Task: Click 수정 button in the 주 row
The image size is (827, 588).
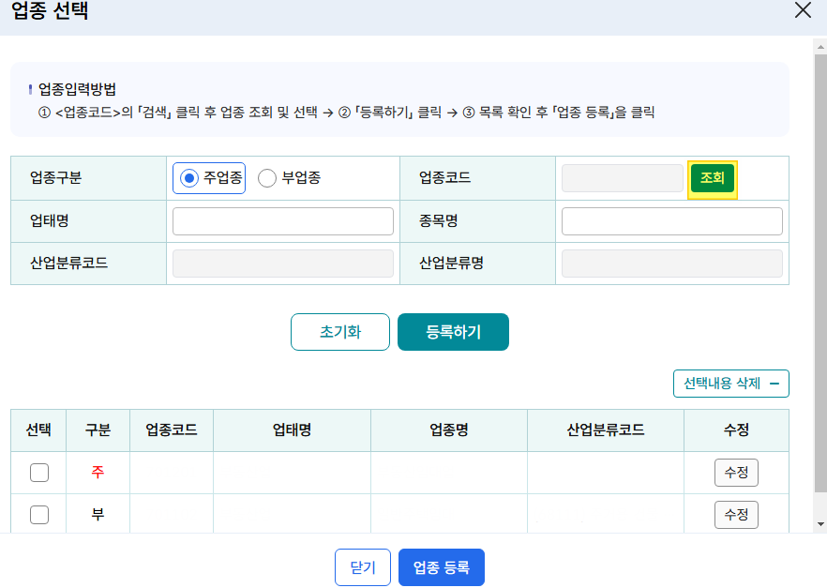Action: [x=736, y=473]
